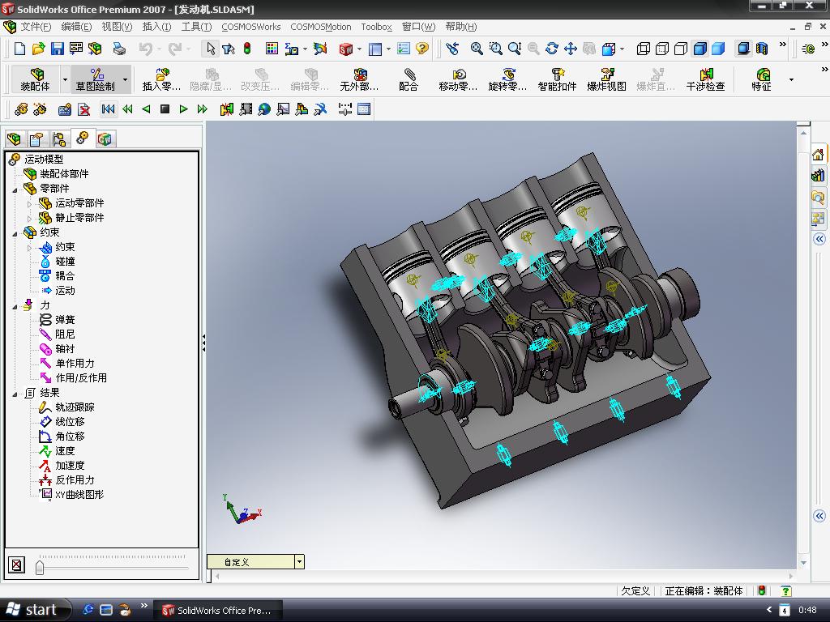Enable Shaded With Edges display icon
Viewport: 830px width, 622px height.
(700, 49)
